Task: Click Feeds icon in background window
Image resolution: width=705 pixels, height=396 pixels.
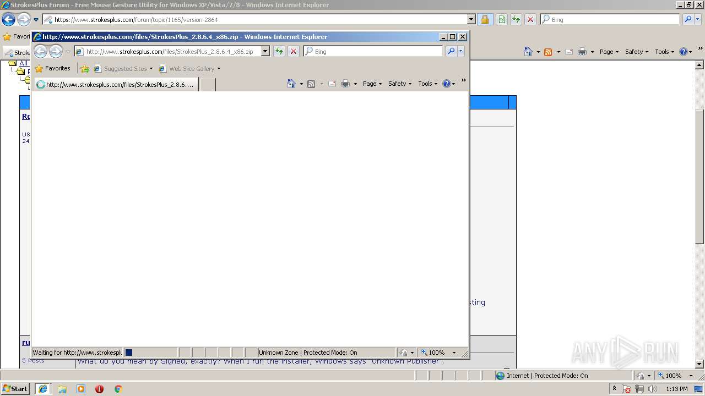Action: 548,52
